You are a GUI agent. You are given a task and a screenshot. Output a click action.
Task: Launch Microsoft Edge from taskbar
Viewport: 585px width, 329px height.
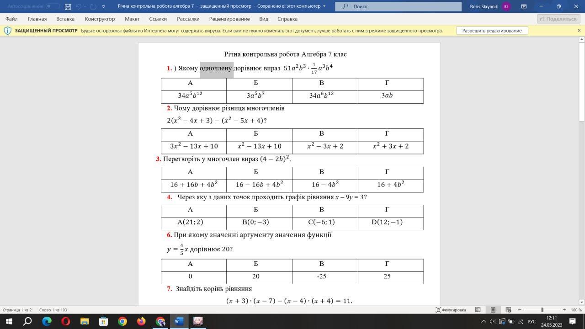pos(47,321)
